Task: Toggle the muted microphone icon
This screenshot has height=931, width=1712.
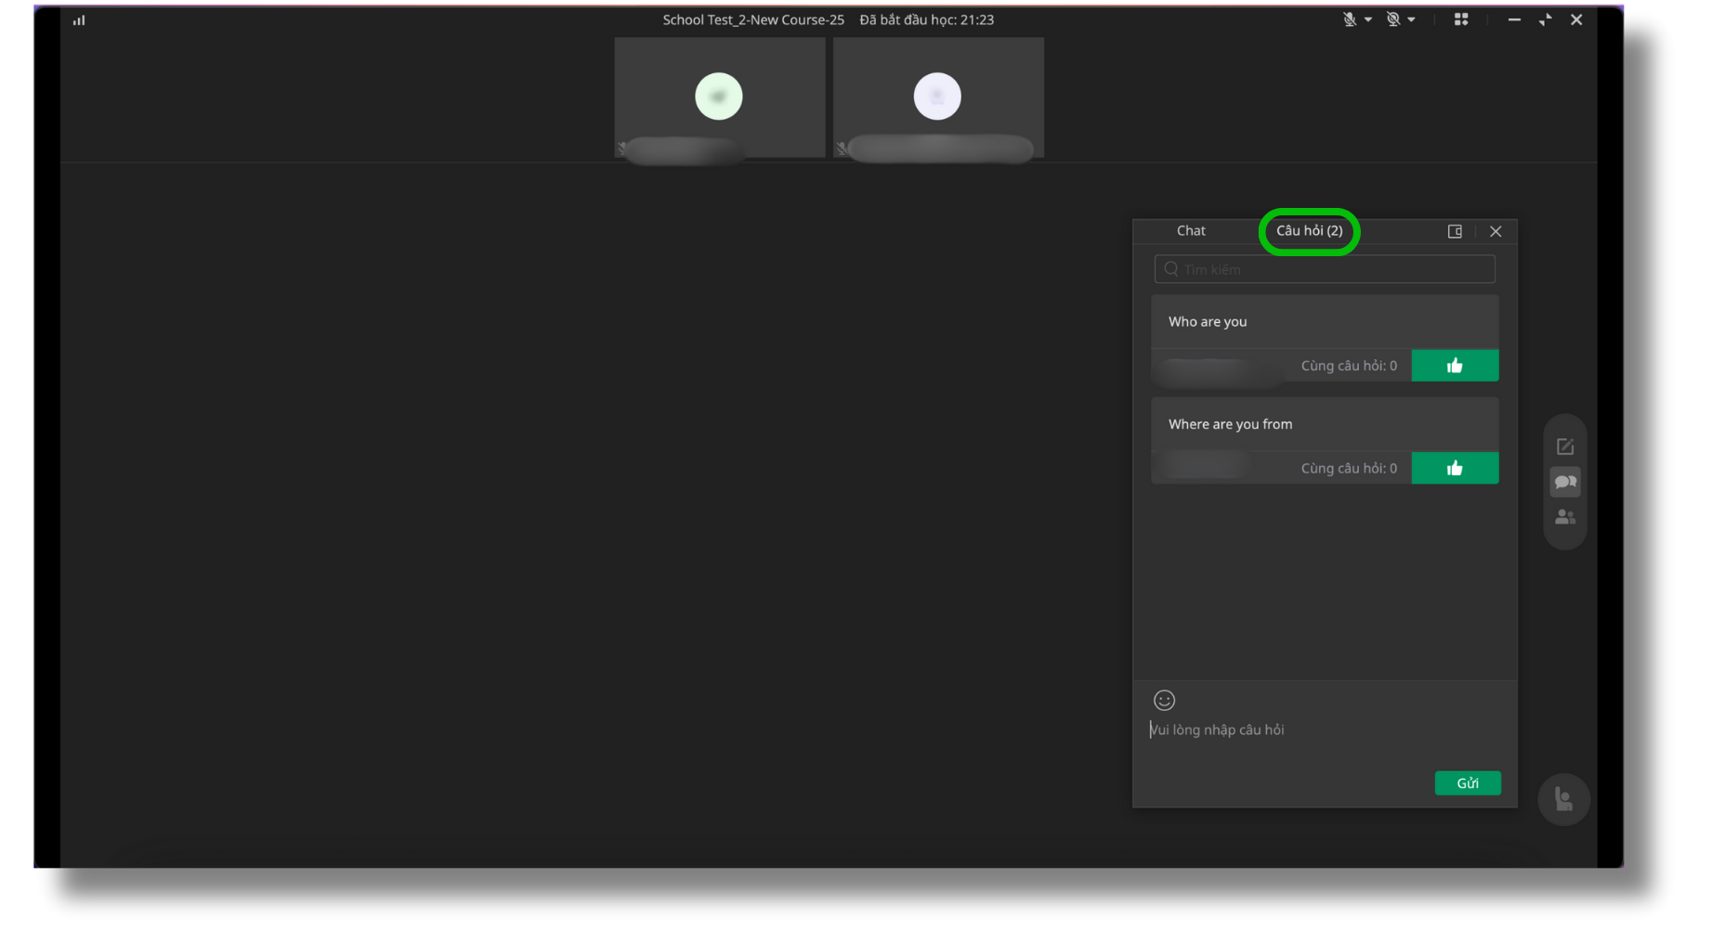Action: pos(1349,19)
